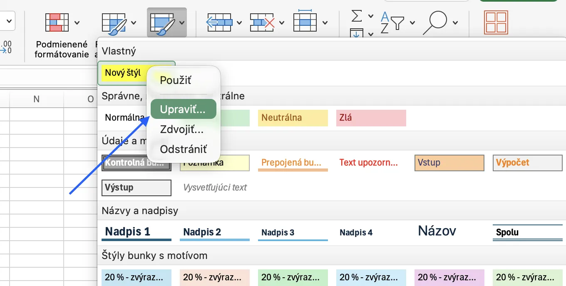The height and width of the screenshot is (286, 566).
Task: Apply the Nadpis 2 heading style
Action: (215, 232)
